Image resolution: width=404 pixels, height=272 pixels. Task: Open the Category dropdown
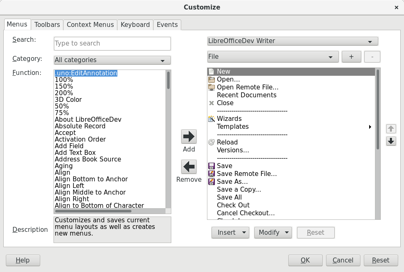(x=112, y=60)
